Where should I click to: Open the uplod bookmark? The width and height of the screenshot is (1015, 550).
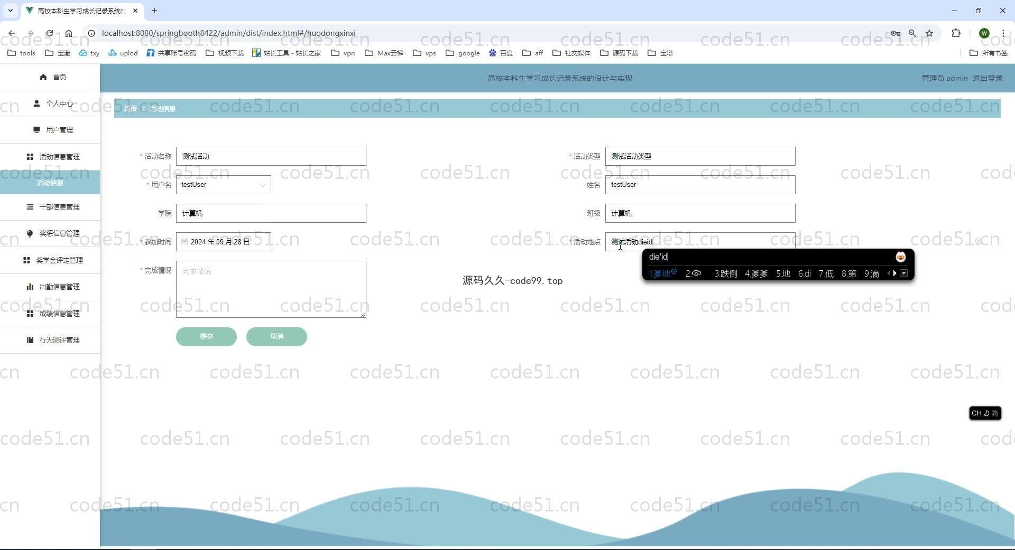click(x=123, y=53)
